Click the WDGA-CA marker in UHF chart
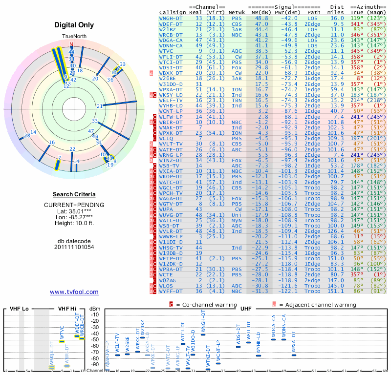This screenshot has width=391, height=375. pyautogui.click(x=274, y=339)
